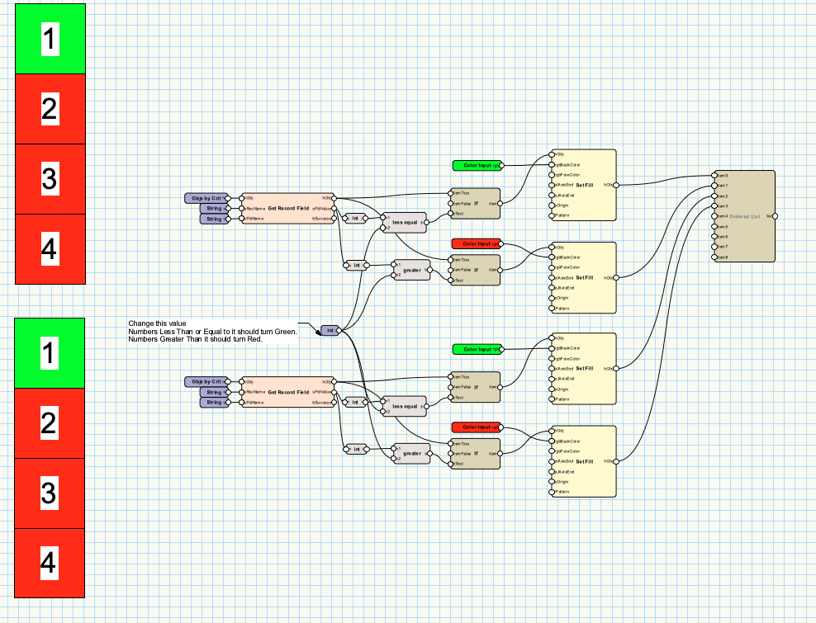Click item 4 port on Ordered List
The width and height of the screenshot is (816, 623).
point(714,216)
